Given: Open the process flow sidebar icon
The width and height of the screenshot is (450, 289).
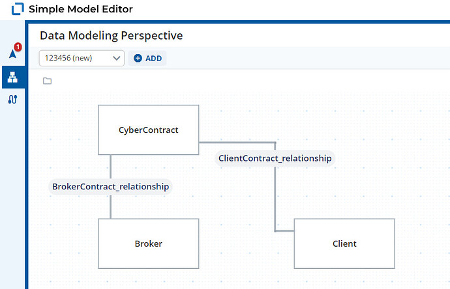Looking at the screenshot, I should (x=12, y=100).
